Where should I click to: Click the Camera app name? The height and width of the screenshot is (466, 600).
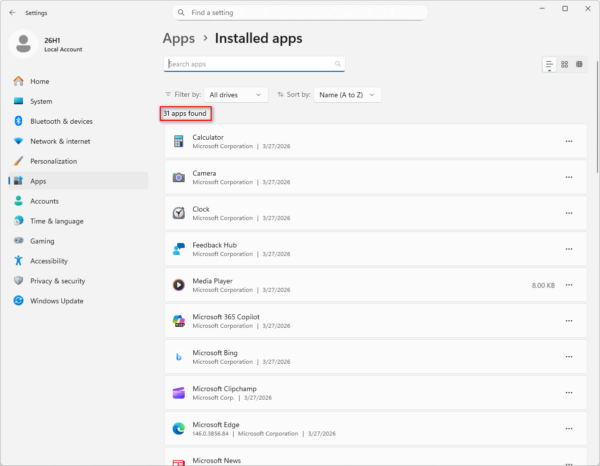(x=204, y=173)
